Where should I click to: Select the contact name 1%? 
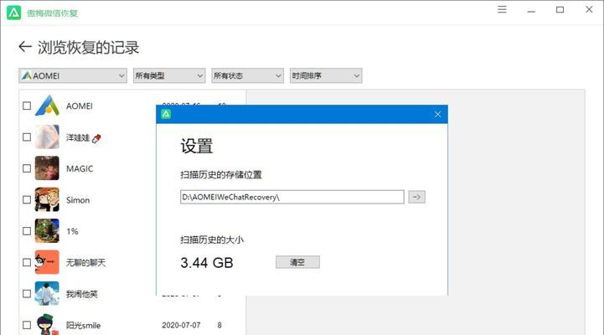(x=72, y=231)
